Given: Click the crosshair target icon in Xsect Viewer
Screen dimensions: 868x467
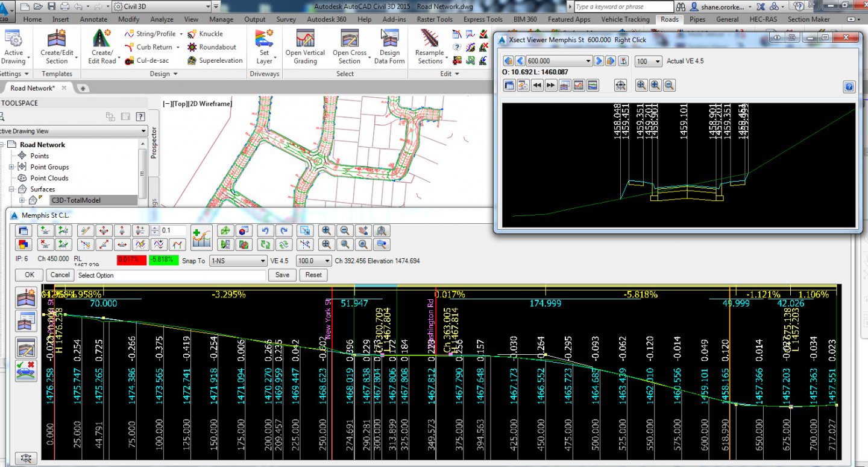Looking at the screenshot, I should pos(621,86).
